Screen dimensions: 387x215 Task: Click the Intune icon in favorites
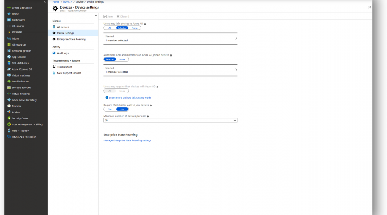[x=9, y=38]
